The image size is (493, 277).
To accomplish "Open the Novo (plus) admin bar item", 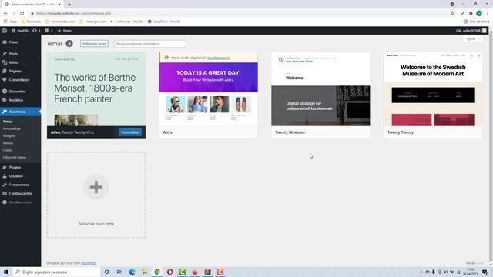I will click(64, 31).
